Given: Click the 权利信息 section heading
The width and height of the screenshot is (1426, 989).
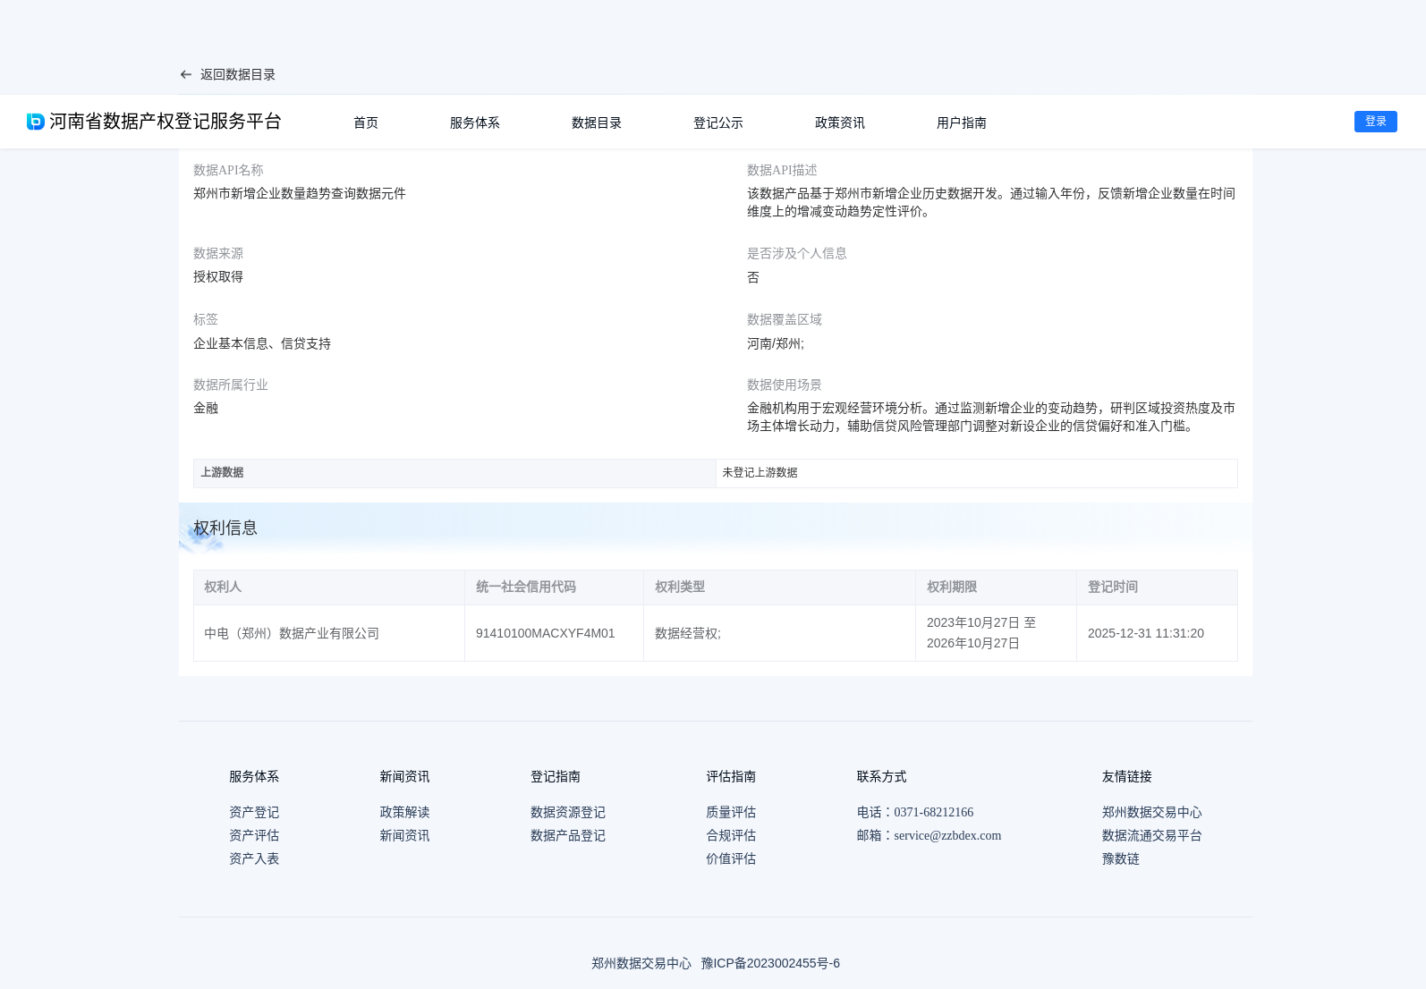Looking at the screenshot, I should pyautogui.click(x=225, y=528).
